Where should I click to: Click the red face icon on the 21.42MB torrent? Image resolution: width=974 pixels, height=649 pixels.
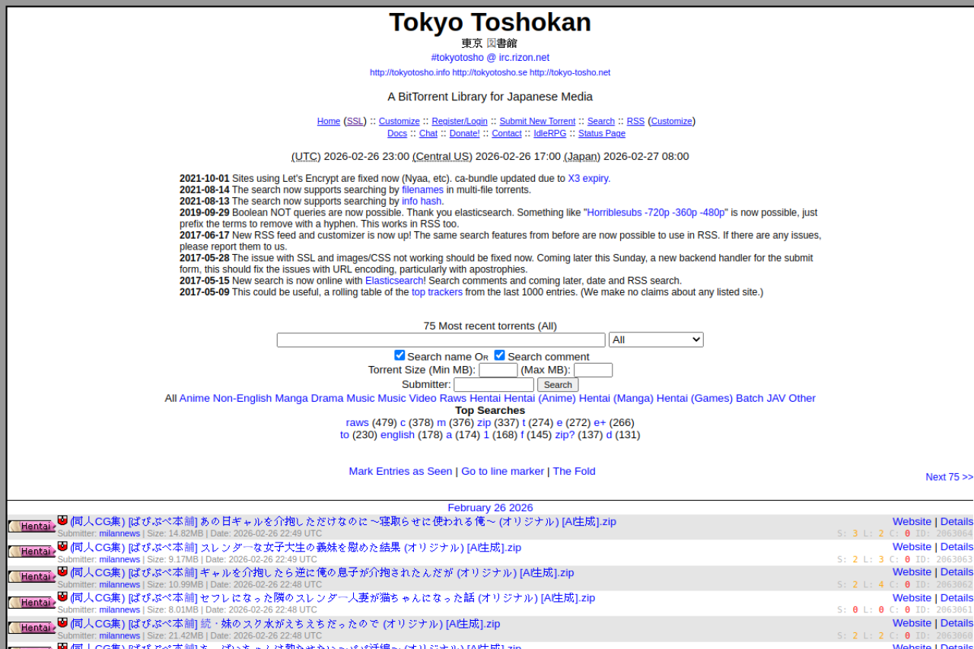(x=62, y=622)
